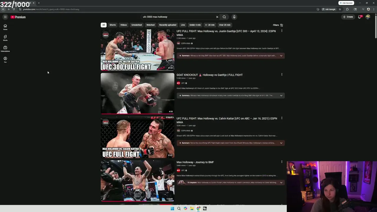Viewport: 377px width, 212px height.
Task: Open UFC channel under the GOAT KNOCKOUT video
Action: click(183, 83)
